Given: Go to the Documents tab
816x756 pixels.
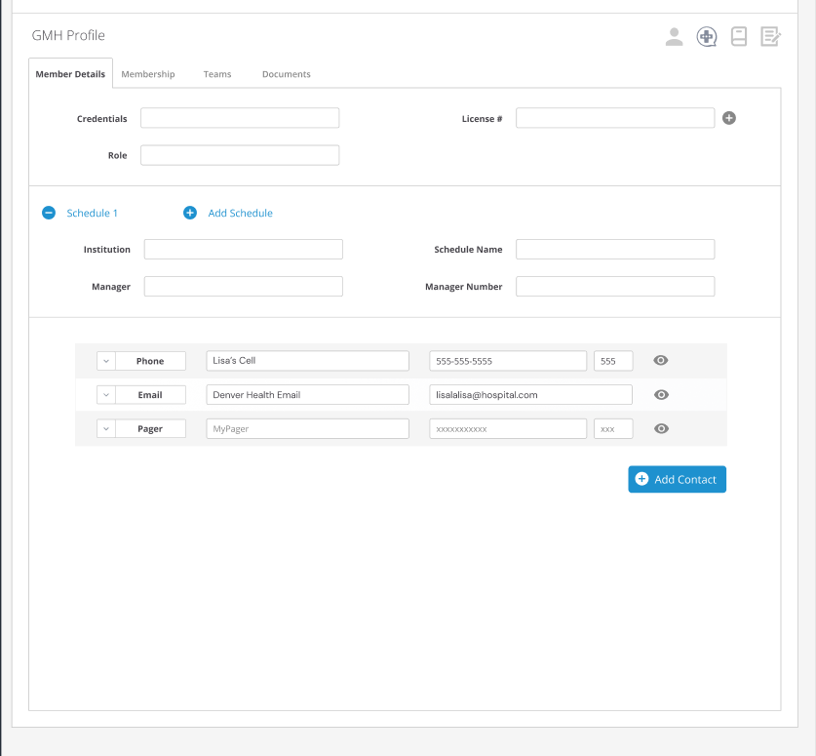Looking at the screenshot, I should click(287, 74).
